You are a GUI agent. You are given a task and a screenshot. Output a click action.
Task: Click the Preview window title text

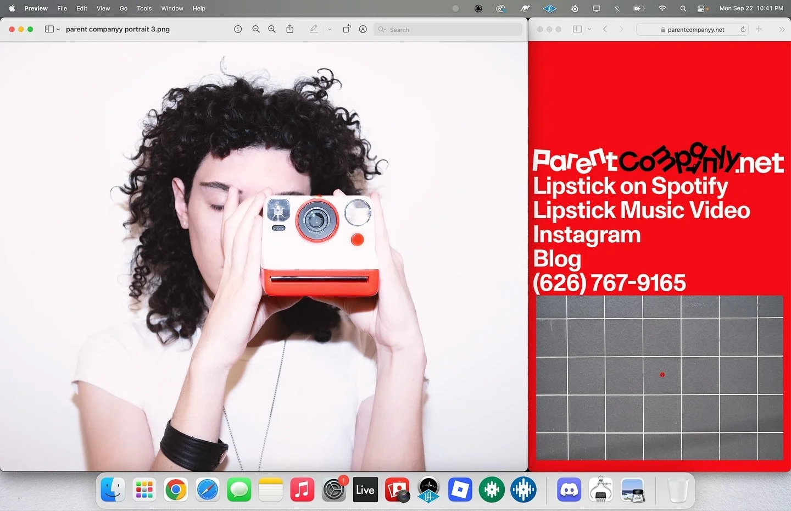[x=118, y=29]
